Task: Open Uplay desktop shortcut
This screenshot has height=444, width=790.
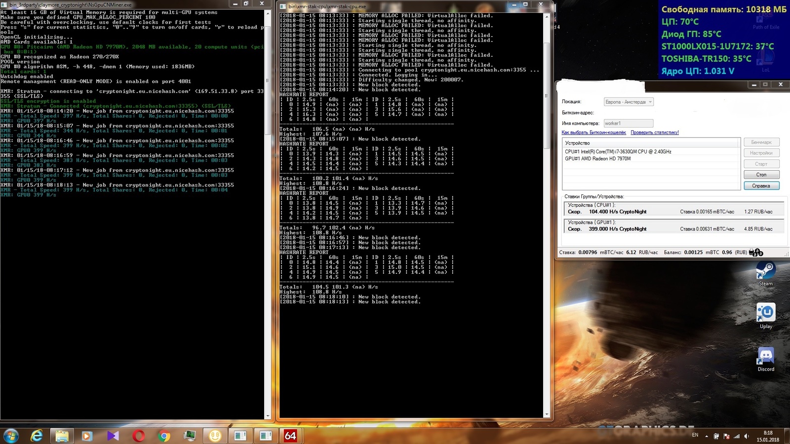Action: pos(766,316)
